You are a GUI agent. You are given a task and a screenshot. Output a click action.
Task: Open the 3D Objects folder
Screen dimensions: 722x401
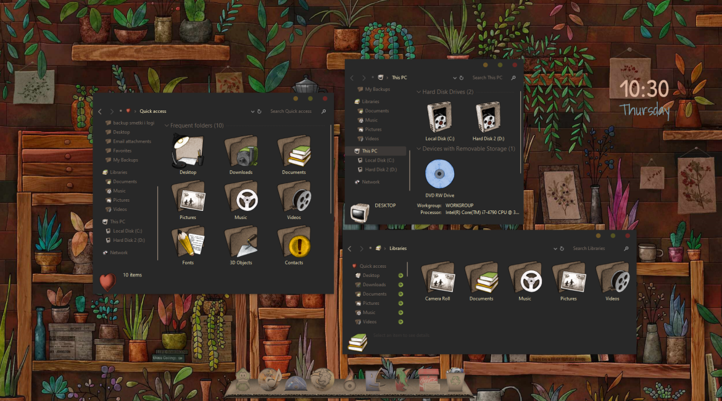point(241,243)
